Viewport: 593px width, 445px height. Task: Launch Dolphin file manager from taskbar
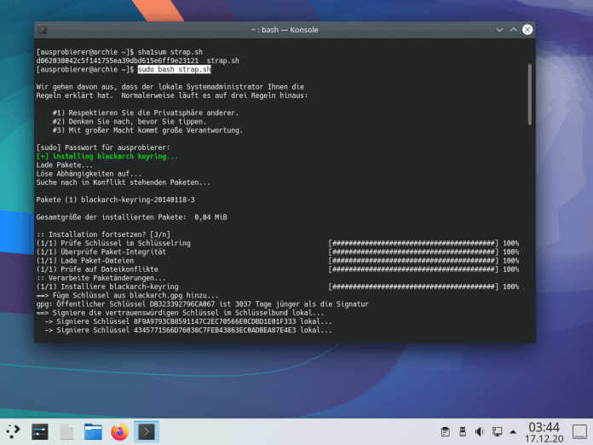(x=94, y=431)
